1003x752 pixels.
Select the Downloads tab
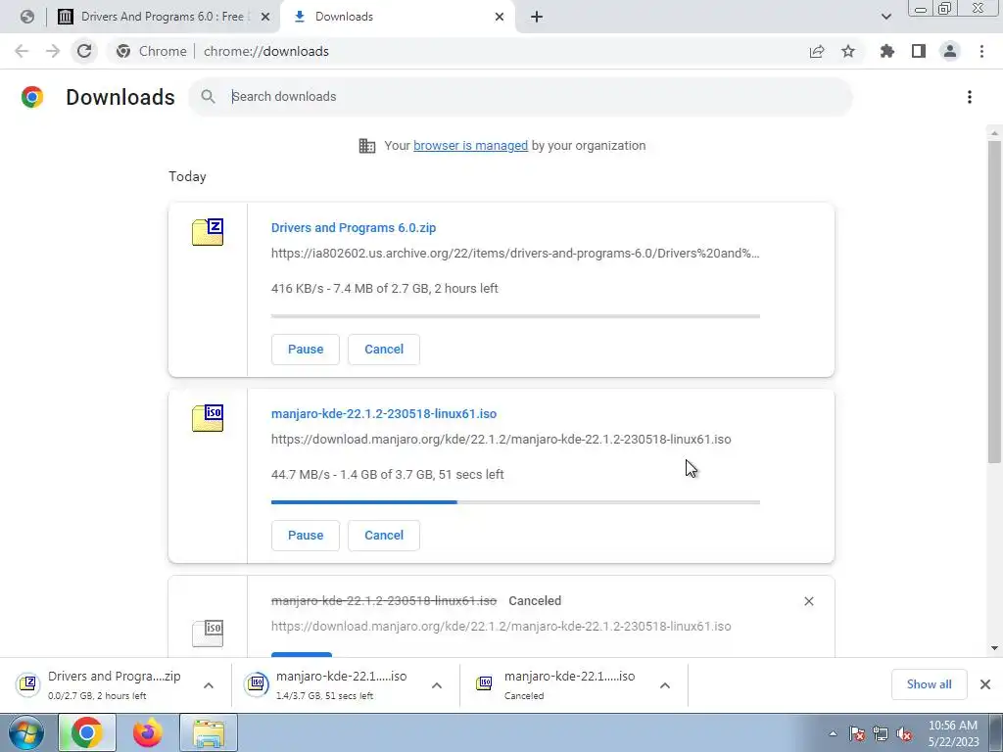pyautogui.click(x=397, y=17)
